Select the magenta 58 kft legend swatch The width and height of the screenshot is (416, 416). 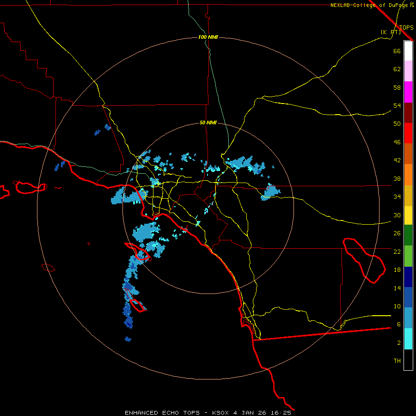click(408, 92)
